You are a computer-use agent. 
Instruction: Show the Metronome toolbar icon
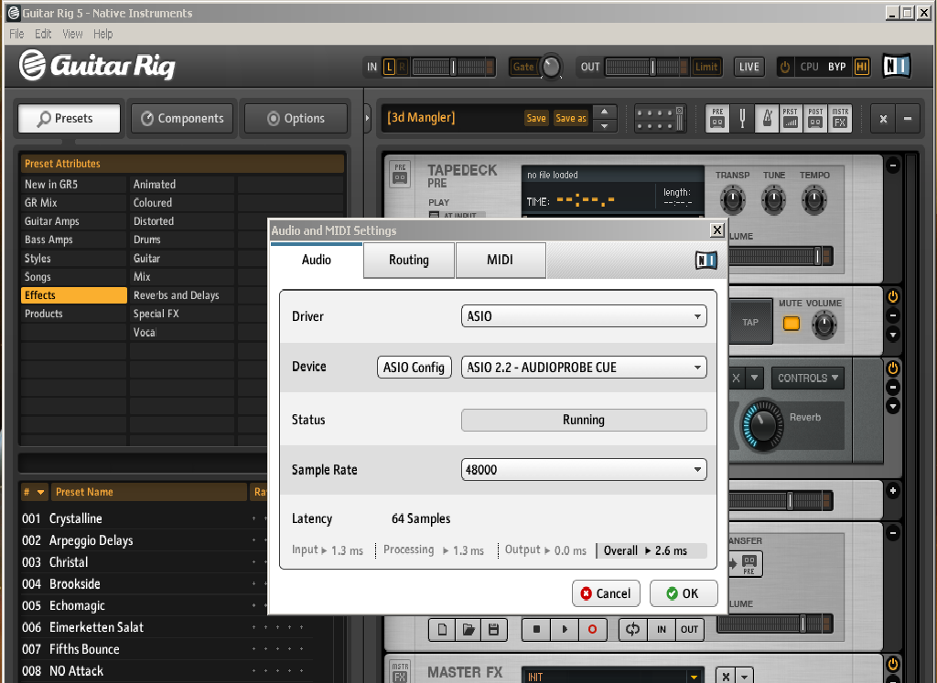click(767, 118)
